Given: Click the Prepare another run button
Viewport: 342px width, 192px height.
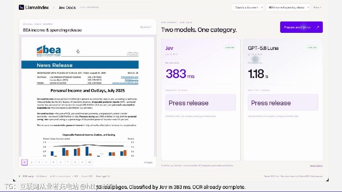Looking at the screenshot, I should point(301,27).
